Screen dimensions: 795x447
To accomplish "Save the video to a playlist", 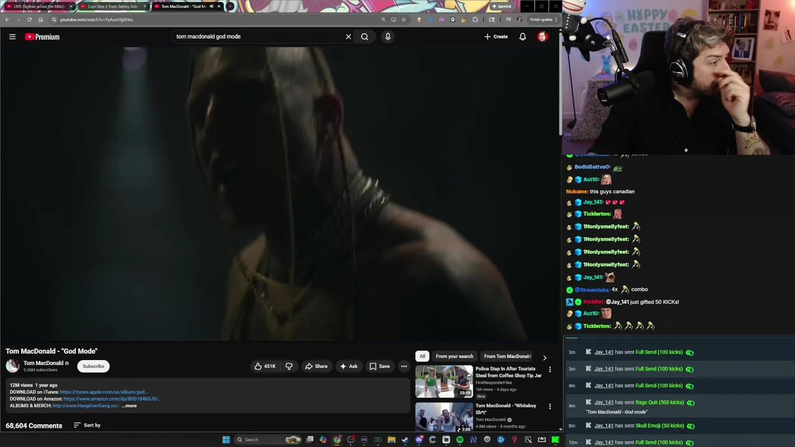I will coord(379,366).
